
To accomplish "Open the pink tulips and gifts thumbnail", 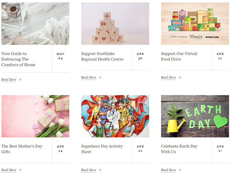I will pos(35,116).
